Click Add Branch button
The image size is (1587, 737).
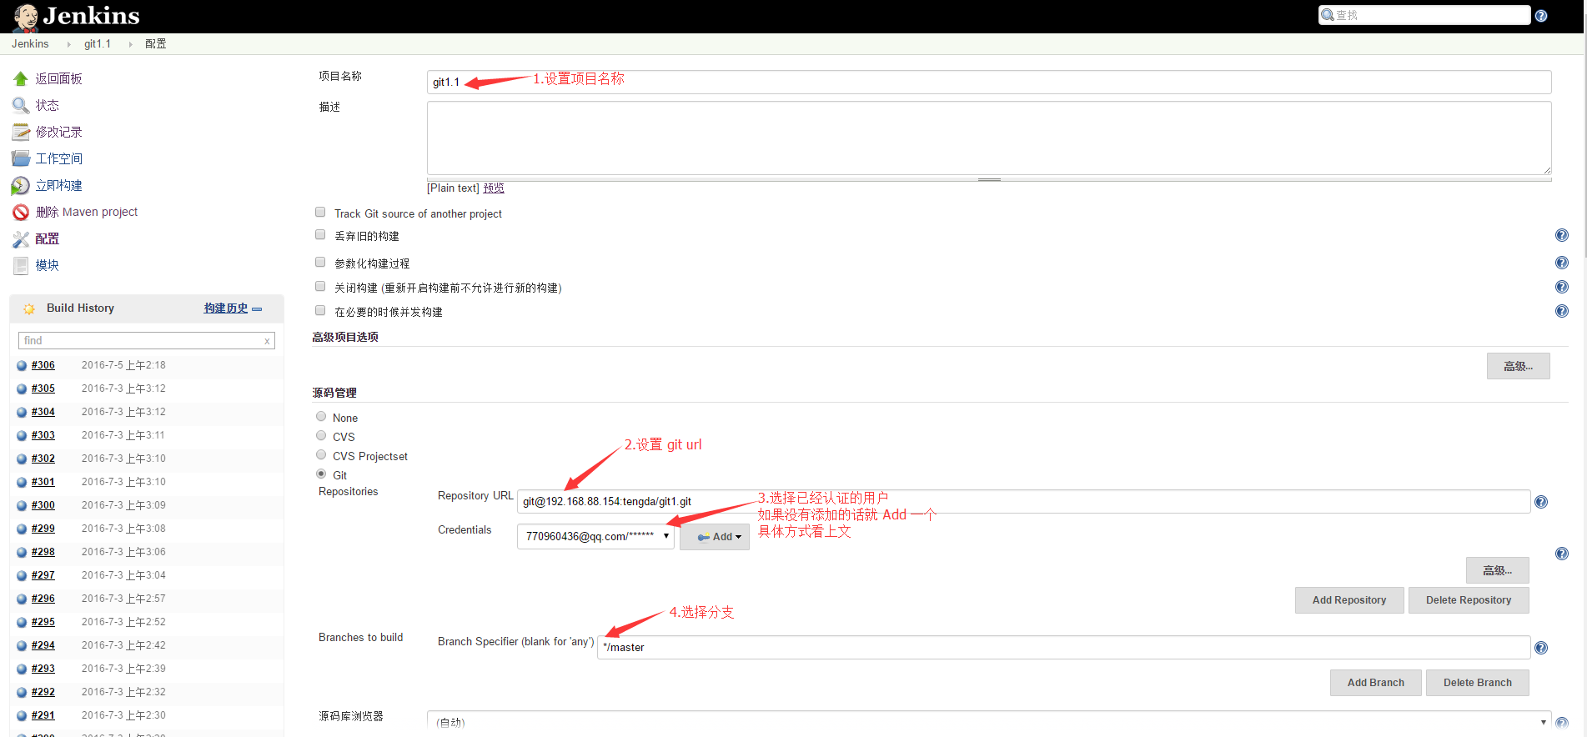(1376, 683)
